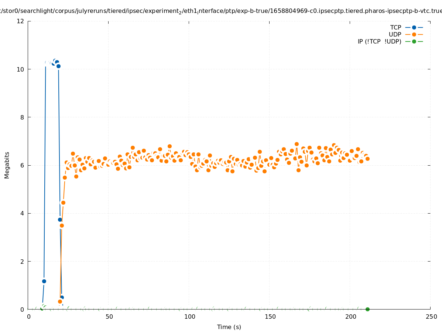The height and width of the screenshot is (332, 442).
Task: Click the 100 tick label on the x-axis
Action: pos(189,317)
